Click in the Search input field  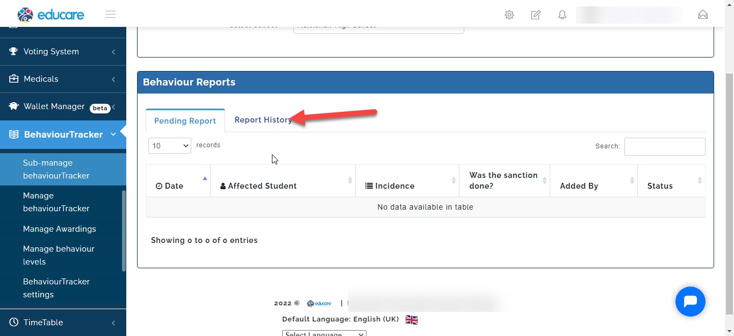tap(665, 147)
